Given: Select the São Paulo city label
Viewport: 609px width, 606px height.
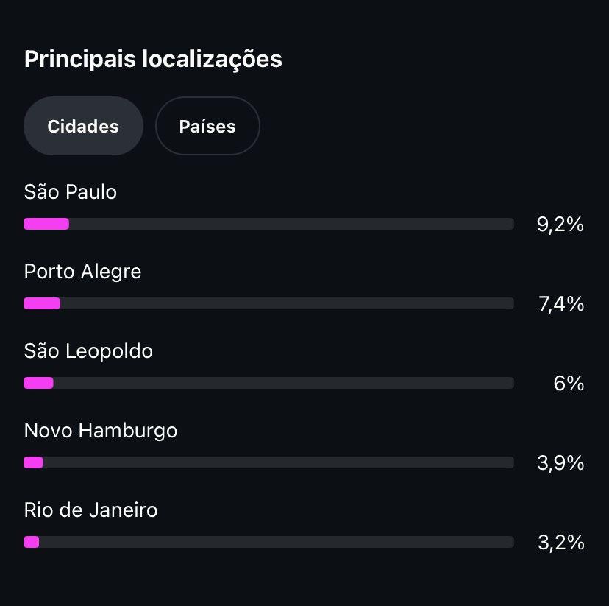Looking at the screenshot, I should pos(71,192).
